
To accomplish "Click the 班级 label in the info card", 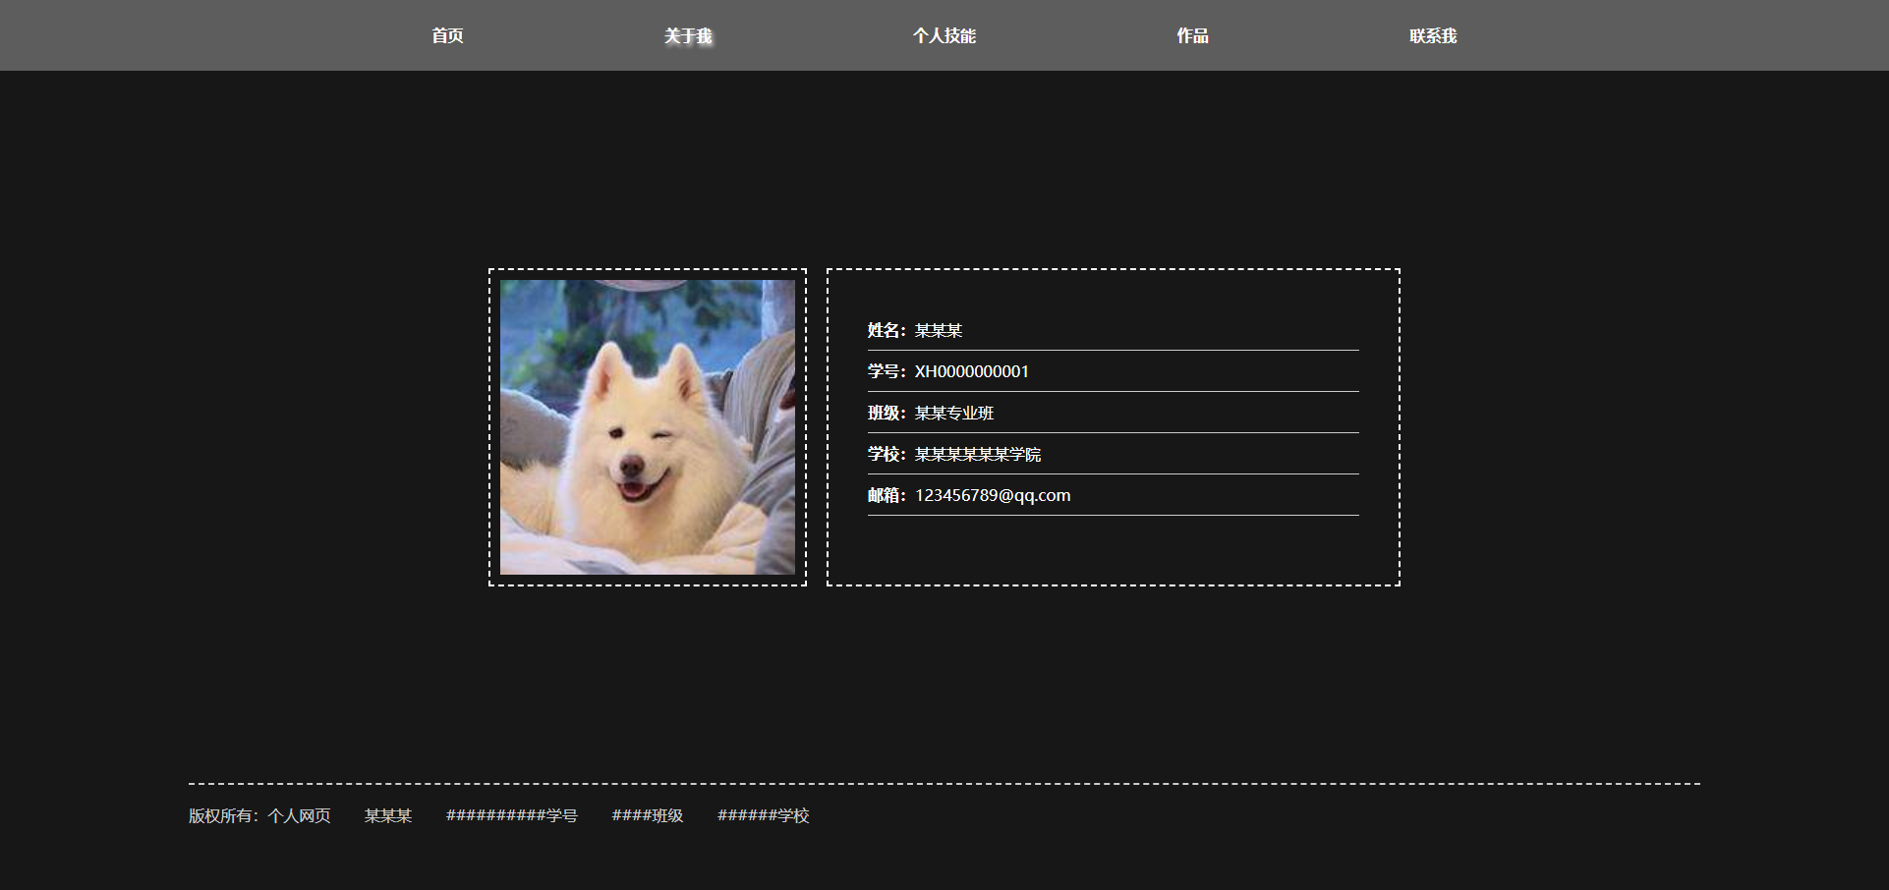I will click(x=887, y=413).
